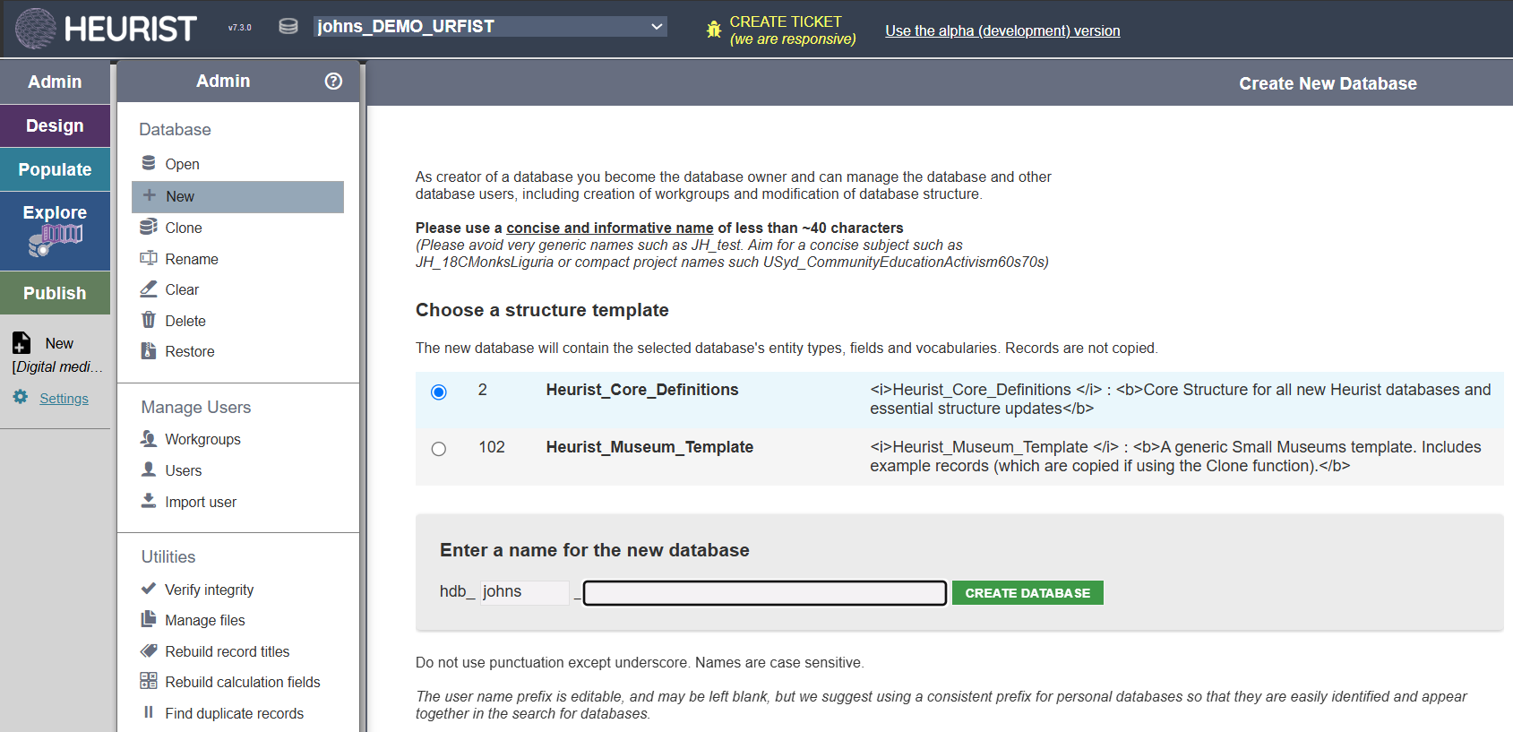Open the Admin help question icon
This screenshot has width=1513, height=732.
click(x=333, y=81)
